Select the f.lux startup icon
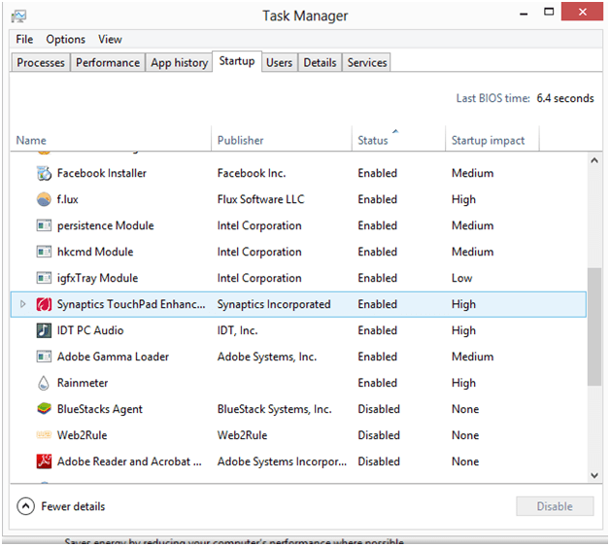The height and width of the screenshot is (546, 610). pos(44,200)
